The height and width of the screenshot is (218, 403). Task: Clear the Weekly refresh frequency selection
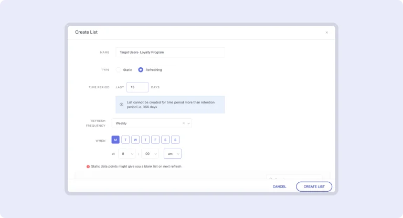(x=184, y=123)
